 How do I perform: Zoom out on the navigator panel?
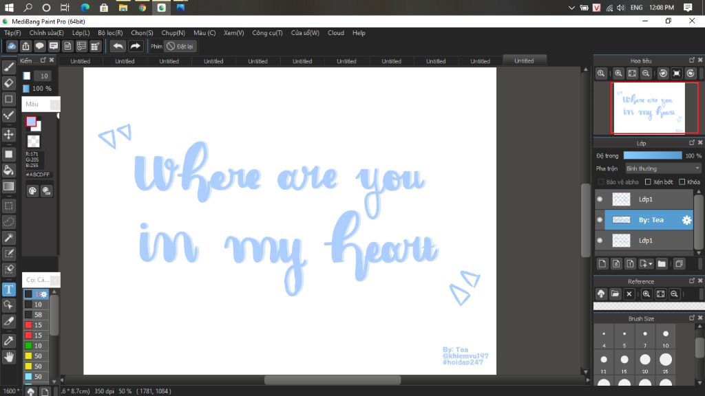point(646,74)
